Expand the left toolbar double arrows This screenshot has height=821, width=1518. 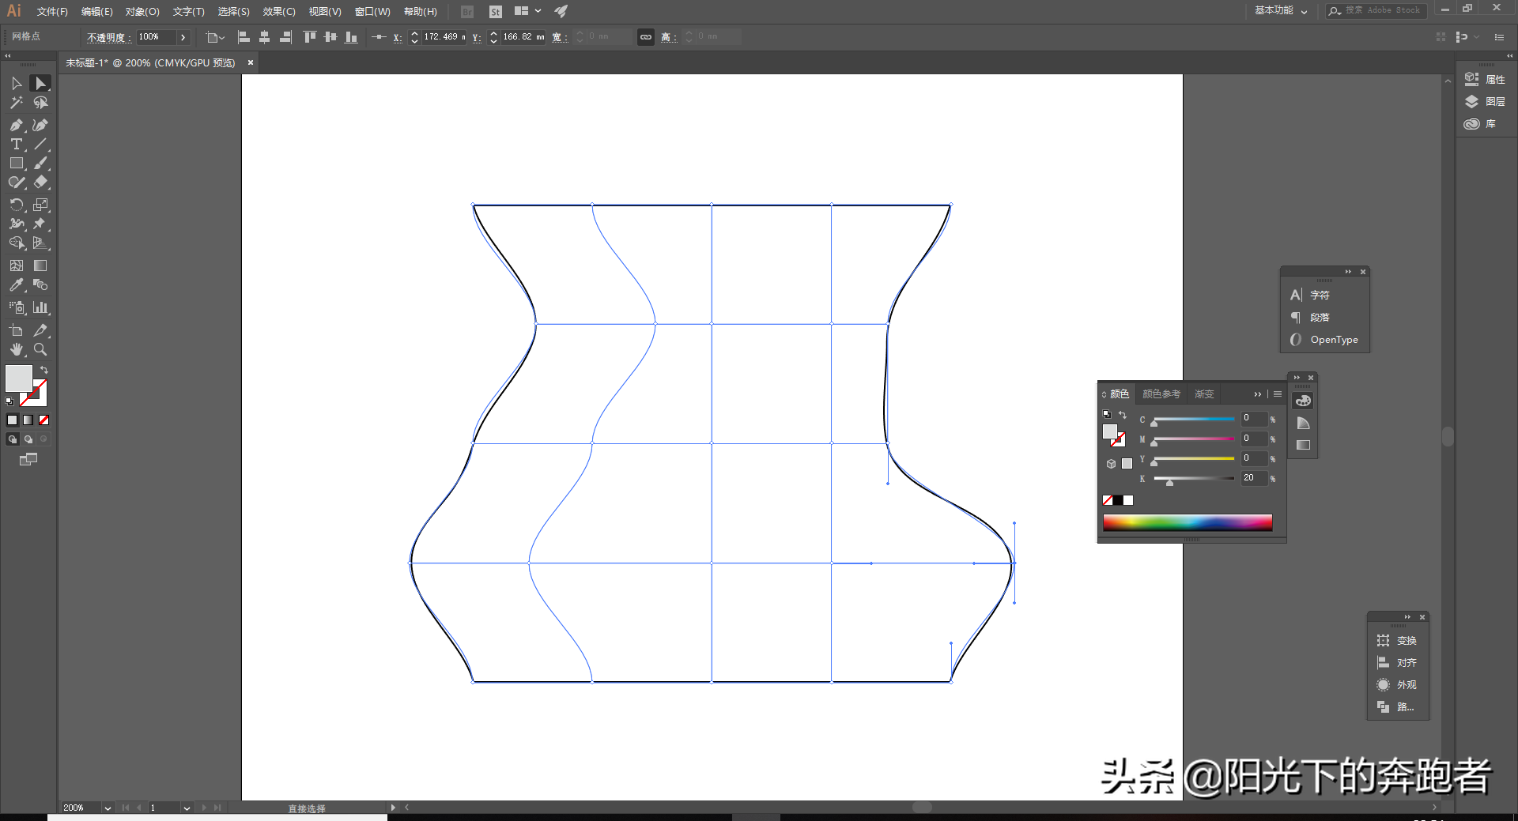tap(8, 55)
